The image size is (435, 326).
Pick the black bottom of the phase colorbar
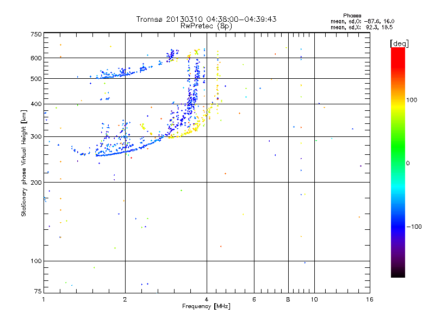398,274
